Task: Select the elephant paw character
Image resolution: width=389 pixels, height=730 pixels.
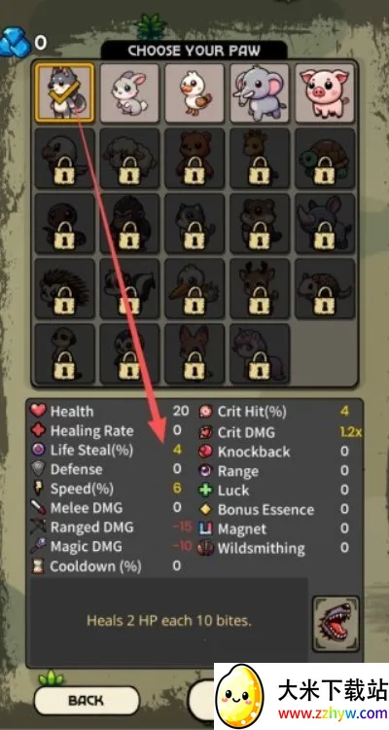Action: [260, 92]
